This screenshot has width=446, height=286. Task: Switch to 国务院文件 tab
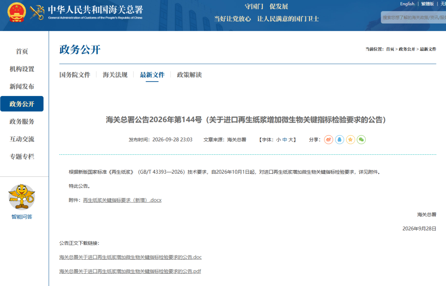point(75,75)
